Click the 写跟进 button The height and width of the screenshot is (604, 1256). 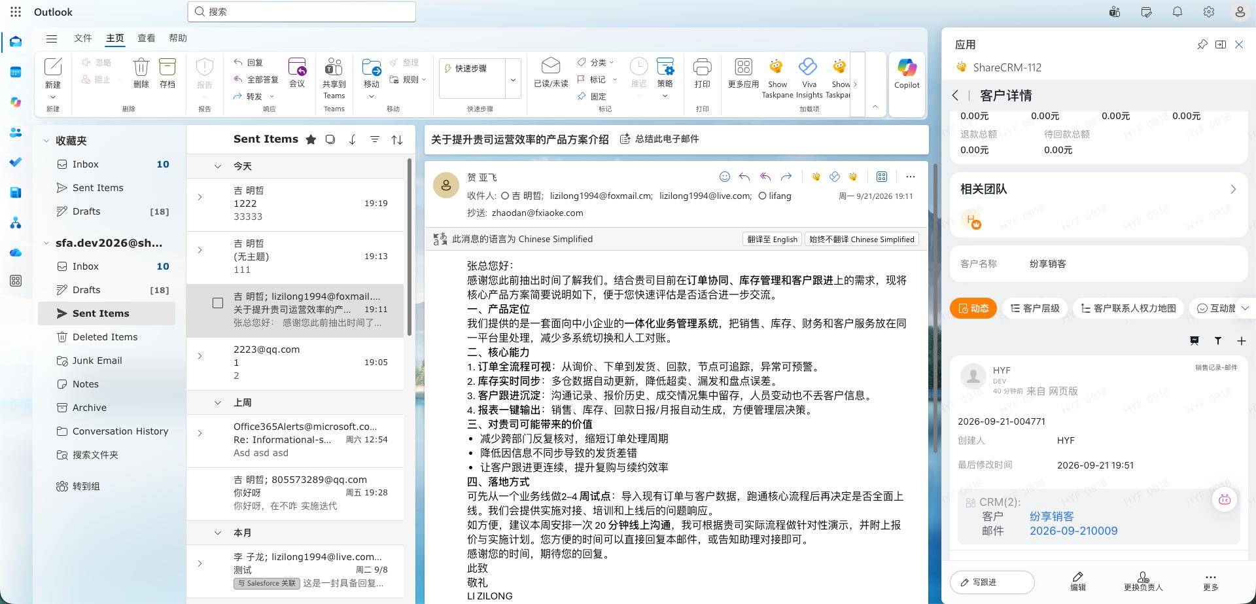[x=992, y=582]
